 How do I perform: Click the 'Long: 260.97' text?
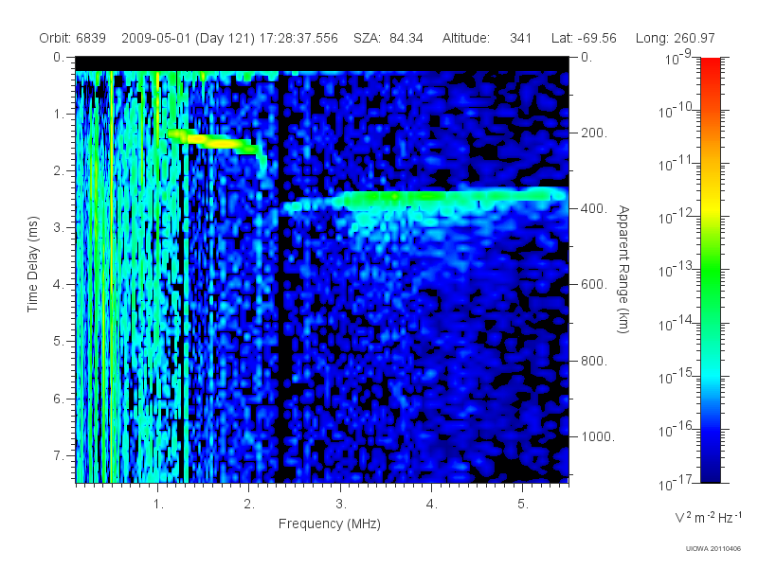pos(675,38)
